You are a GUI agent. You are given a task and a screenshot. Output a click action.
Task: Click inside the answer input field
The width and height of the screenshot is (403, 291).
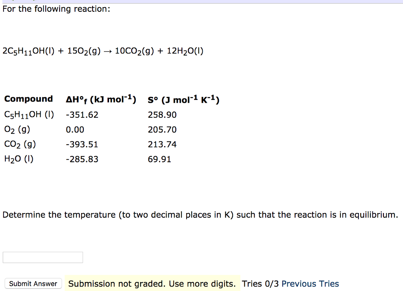[x=43, y=257]
